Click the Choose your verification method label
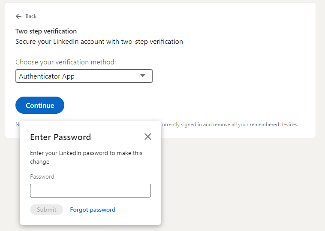325x231 pixels. (x=66, y=62)
